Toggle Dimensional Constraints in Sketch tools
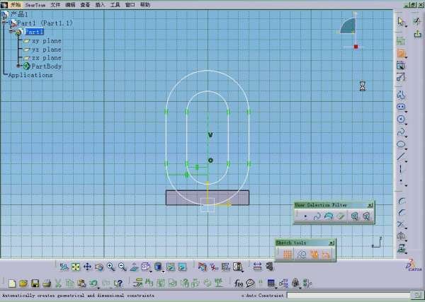 327,255
